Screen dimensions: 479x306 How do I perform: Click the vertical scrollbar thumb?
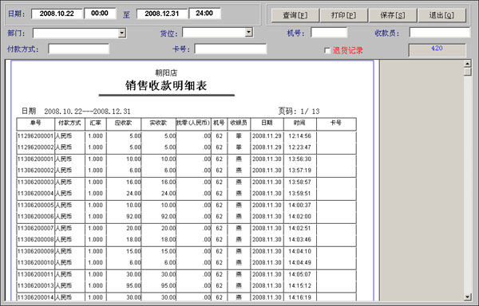click(x=467, y=72)
